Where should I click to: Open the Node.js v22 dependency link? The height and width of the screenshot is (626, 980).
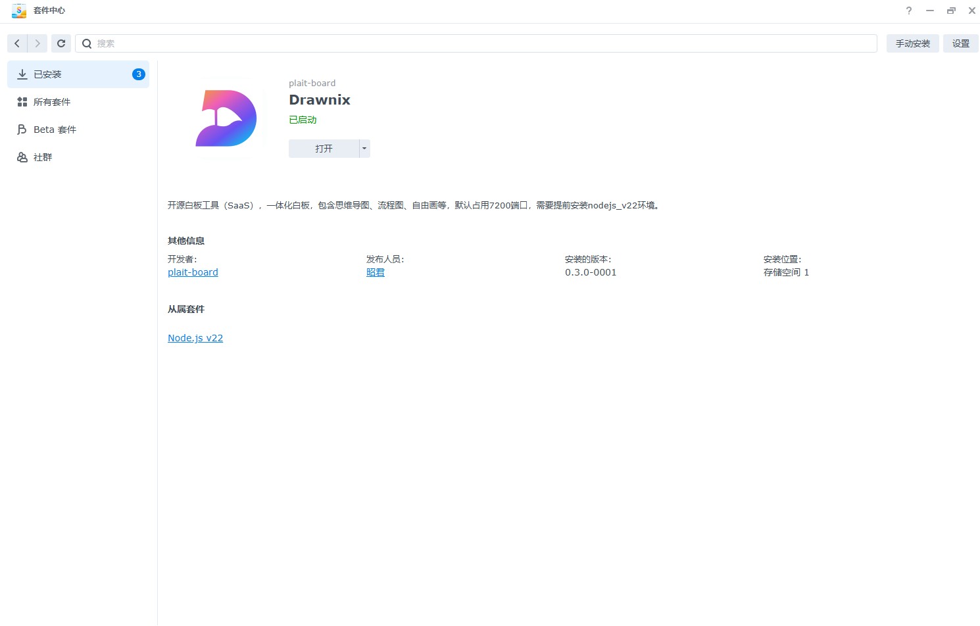tap(195, 338)
